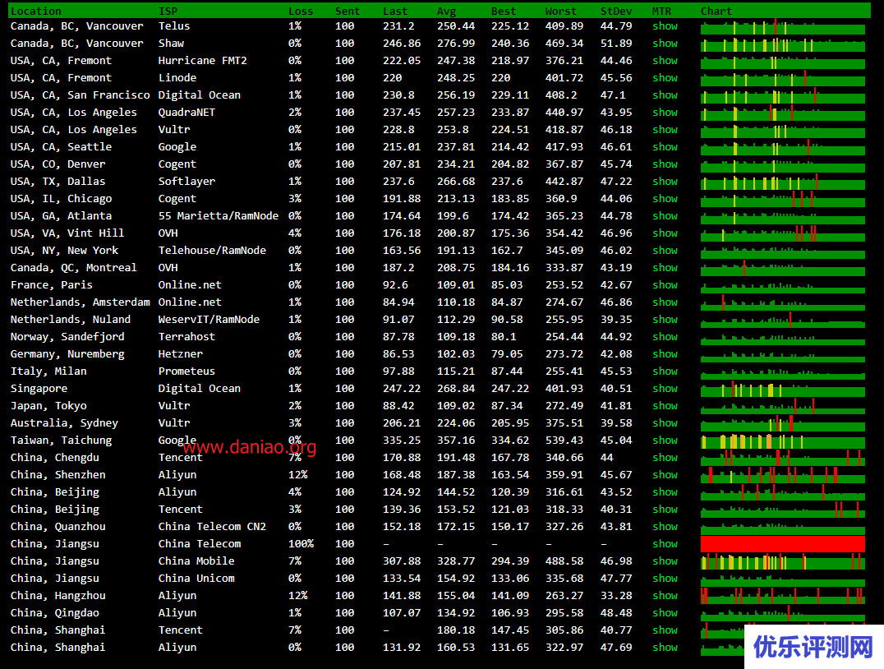
Task: Click show in Tokyo Vultr row
Action: click(665, 405)
